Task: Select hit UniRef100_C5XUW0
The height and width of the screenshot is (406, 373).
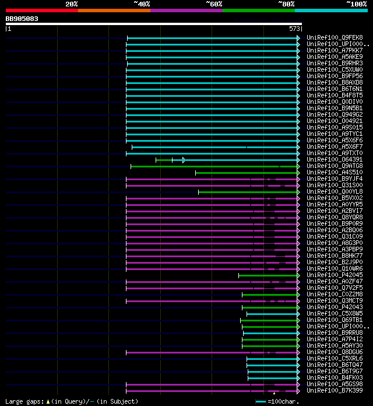Action: 335,69
